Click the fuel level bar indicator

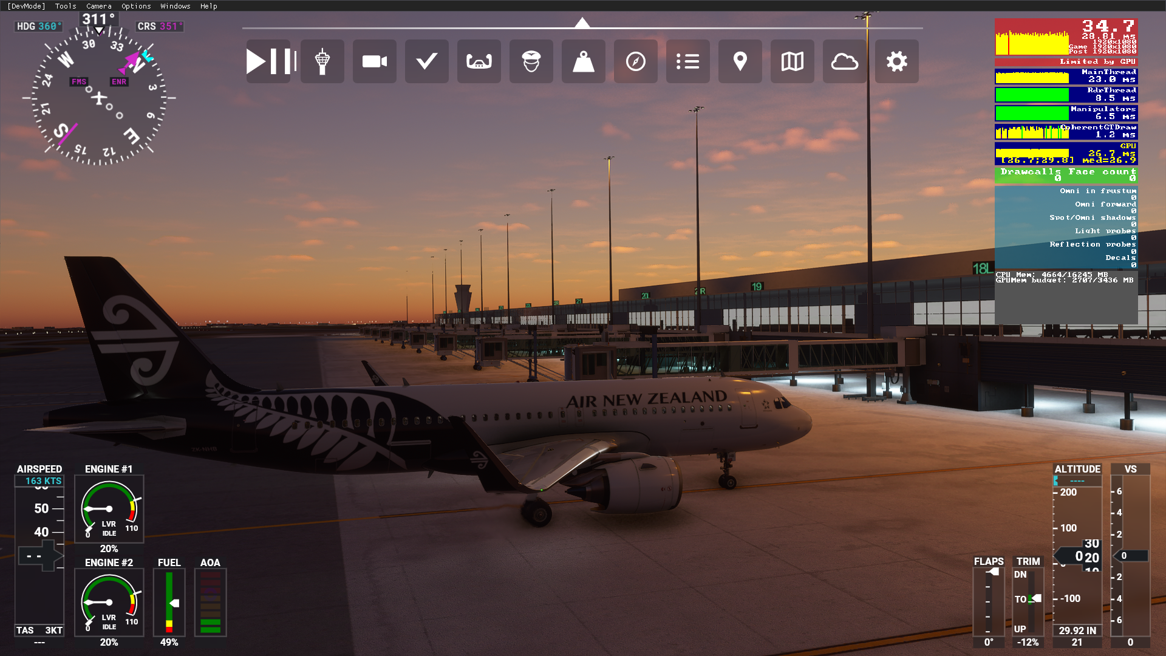tap(169, 603)
